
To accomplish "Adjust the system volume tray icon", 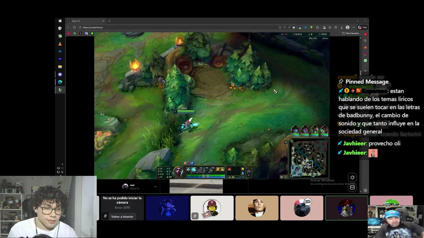I will pyautogui.click(x=59, y=168).
